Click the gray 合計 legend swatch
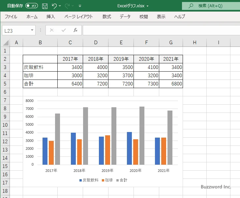This screenshot has width=240, height=198. pyautogui.click(x=118, y=181)
